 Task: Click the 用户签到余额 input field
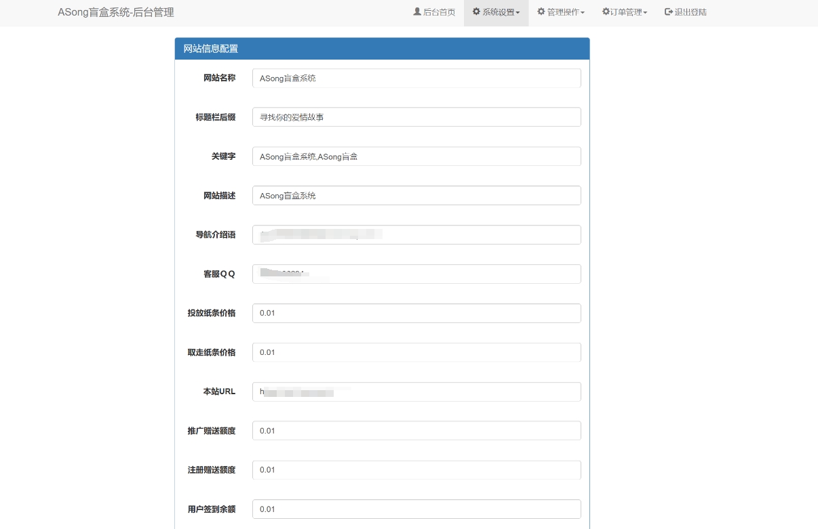416,509
